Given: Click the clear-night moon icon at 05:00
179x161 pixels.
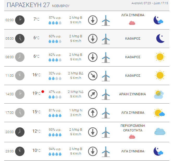Looking at the screenshot, I should 160,38.
